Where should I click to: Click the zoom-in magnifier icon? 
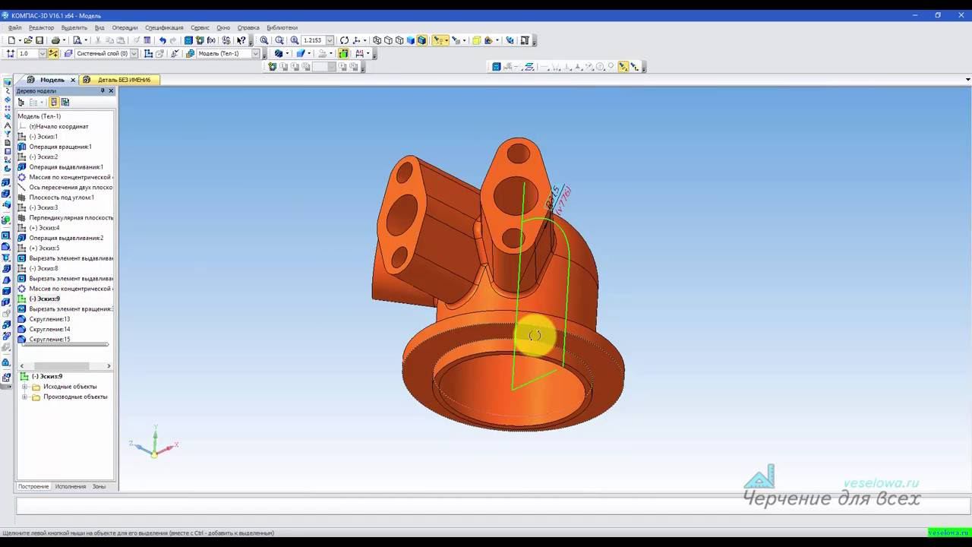[x=294, y=40]
